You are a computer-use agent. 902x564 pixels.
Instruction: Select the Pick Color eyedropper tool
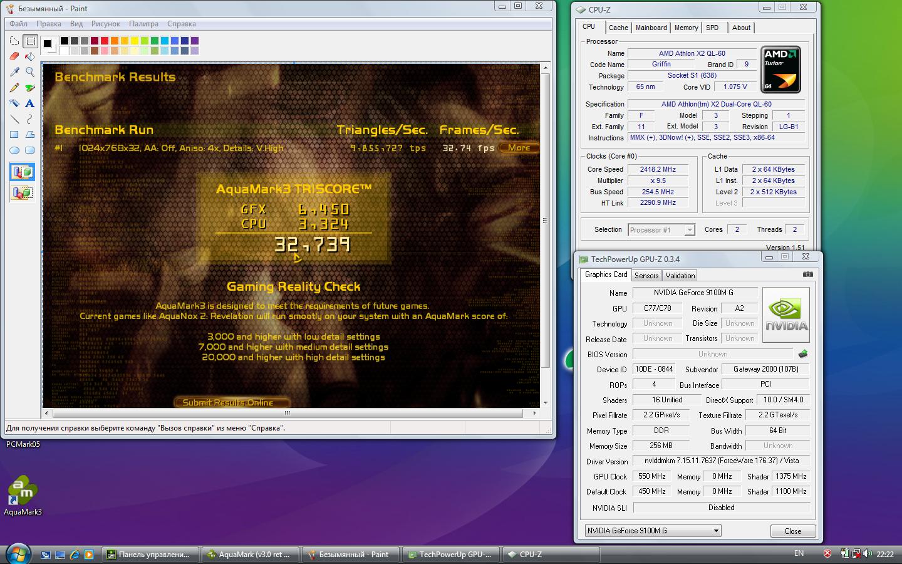tap(14, 73)
